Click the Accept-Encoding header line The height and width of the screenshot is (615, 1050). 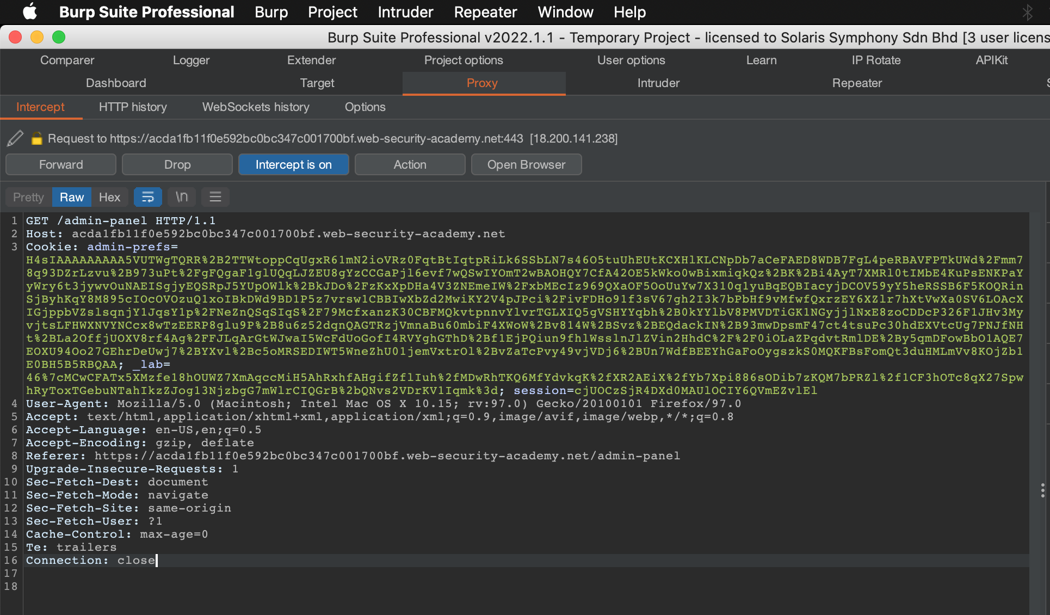(140, 442)
